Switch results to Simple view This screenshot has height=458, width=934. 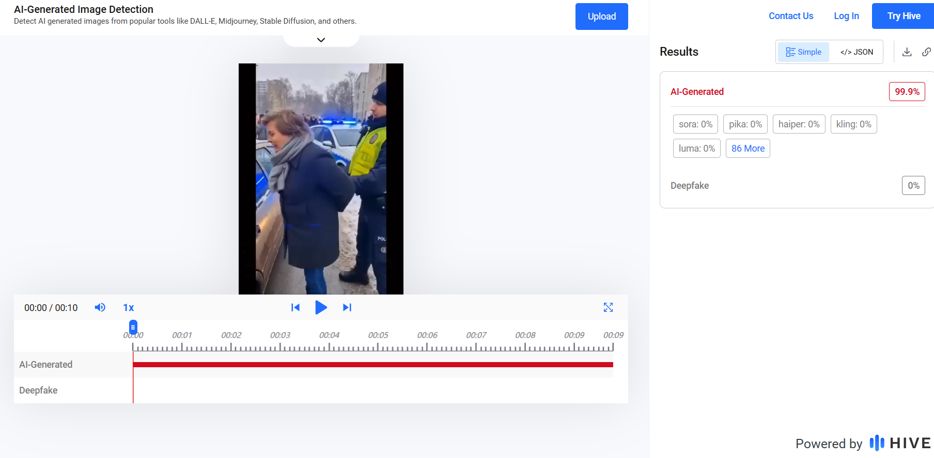[x=803, y=52]
